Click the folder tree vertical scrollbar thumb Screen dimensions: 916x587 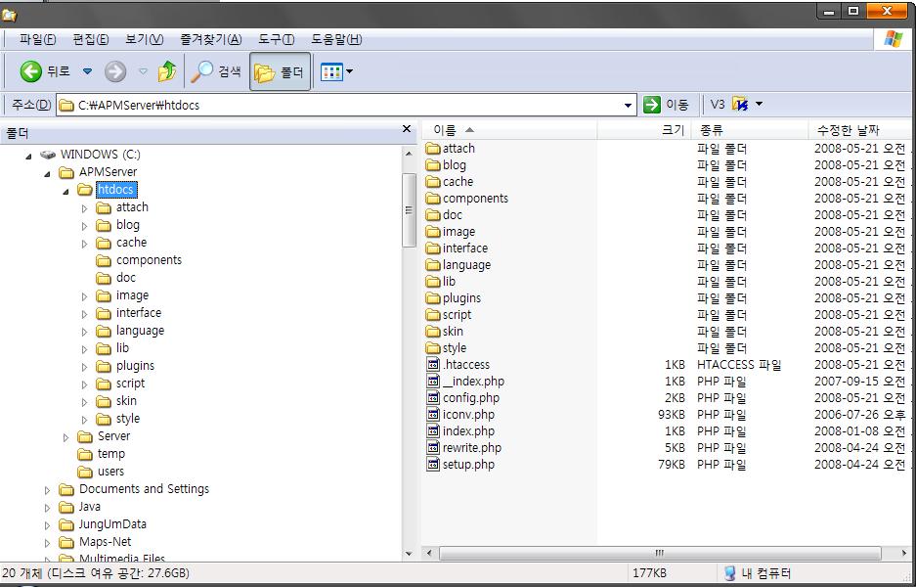(409, 210)
